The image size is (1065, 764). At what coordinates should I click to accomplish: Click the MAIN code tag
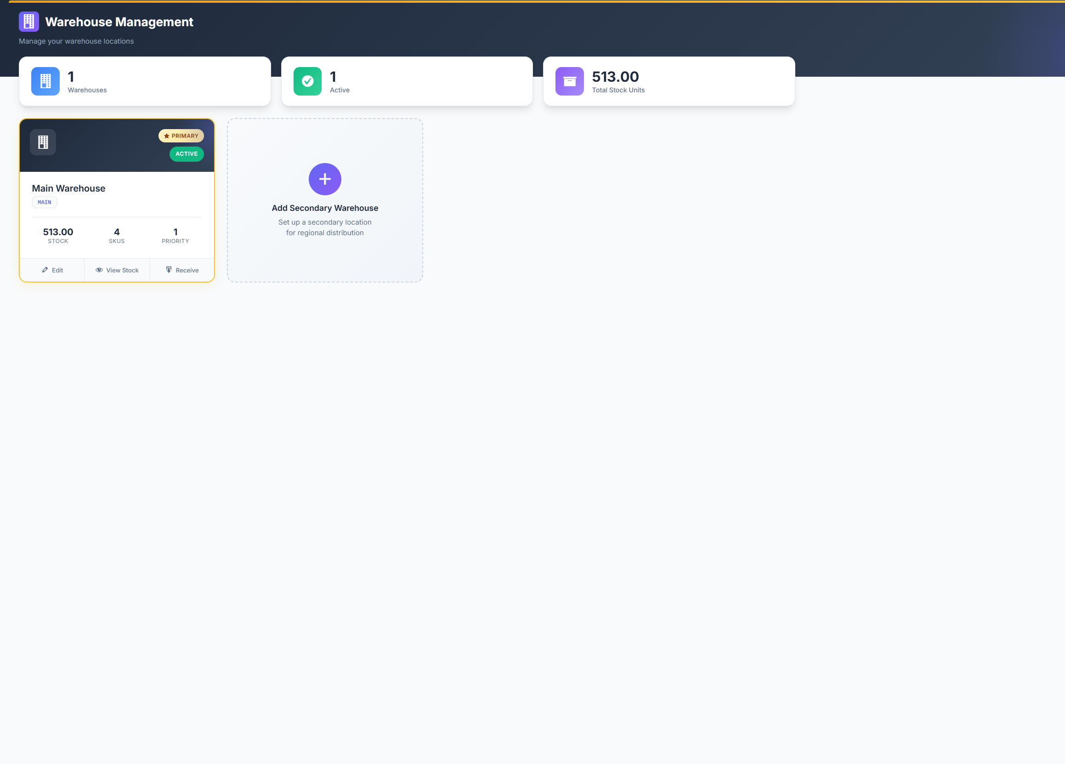point(45,203)
